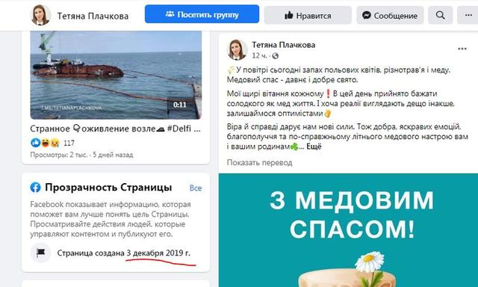Image resolution: width=478 pixels, height=287 pixels.
Task: Click Показать перевод to translate post
Action: pos(259,163)
